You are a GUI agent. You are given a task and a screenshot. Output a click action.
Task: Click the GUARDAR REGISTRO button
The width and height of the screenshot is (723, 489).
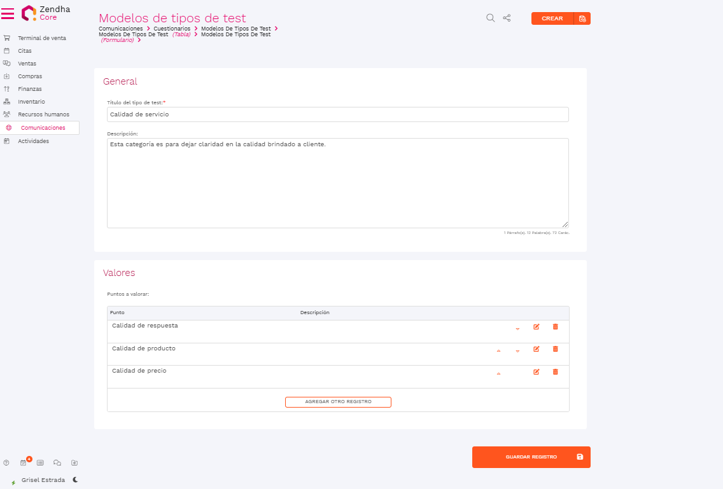coord(531,457)
